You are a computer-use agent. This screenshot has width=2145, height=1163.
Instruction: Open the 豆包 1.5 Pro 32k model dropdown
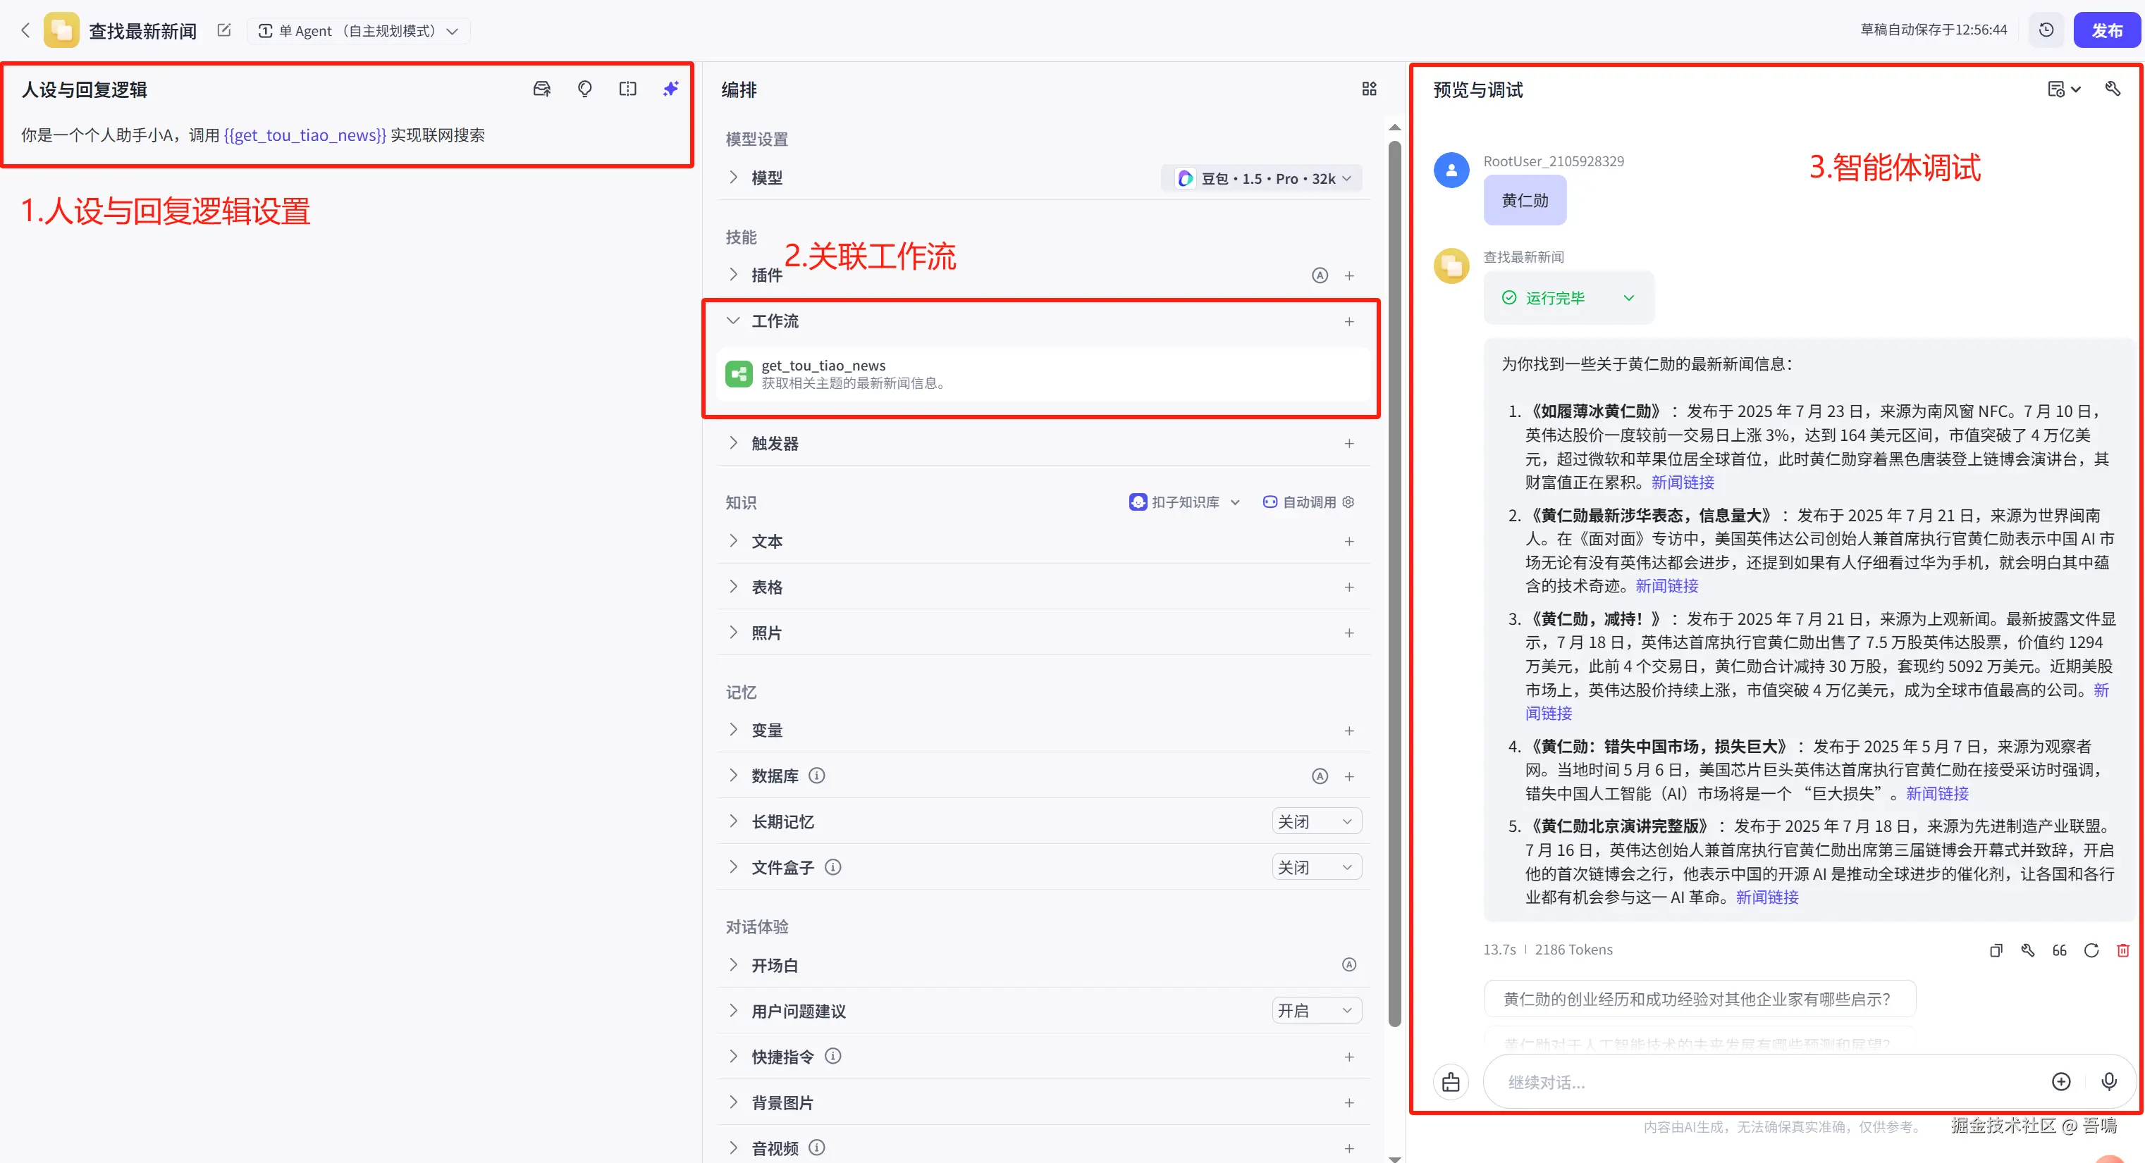[1262, 179]
